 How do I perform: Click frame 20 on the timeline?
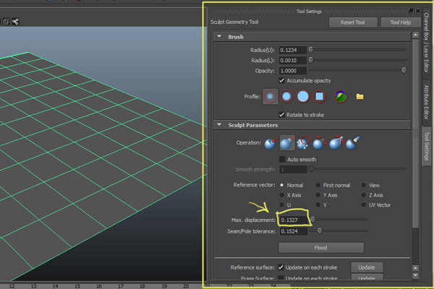click(x=186, y=286)
